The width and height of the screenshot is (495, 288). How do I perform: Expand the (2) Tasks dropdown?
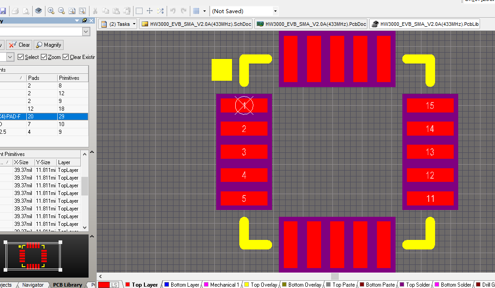134,24
